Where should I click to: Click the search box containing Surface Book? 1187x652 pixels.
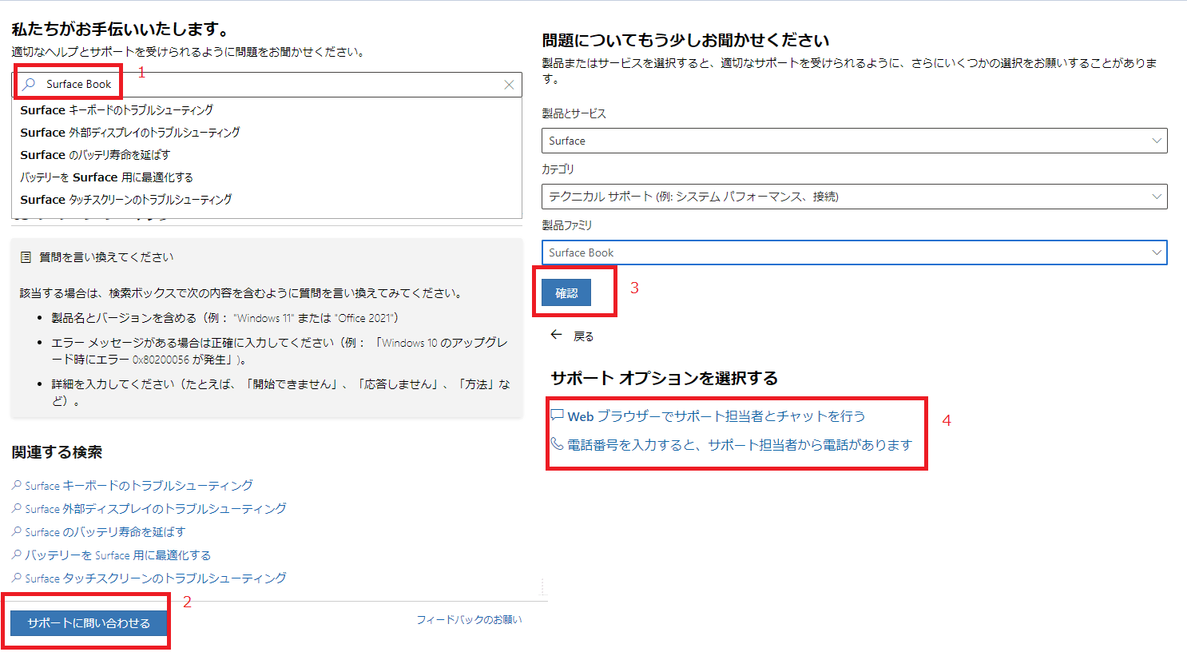[x=267, y=85]
